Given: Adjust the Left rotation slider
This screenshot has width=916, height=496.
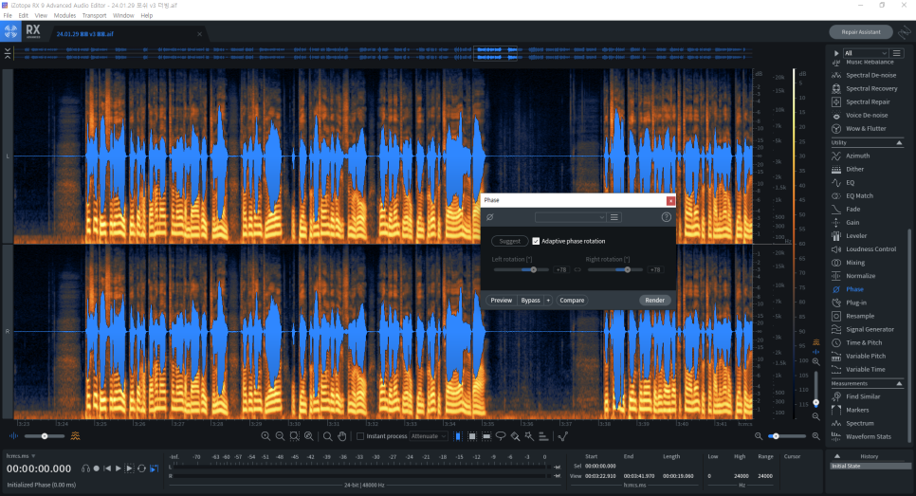Looking at the screenshot, I should click(534, 270).
